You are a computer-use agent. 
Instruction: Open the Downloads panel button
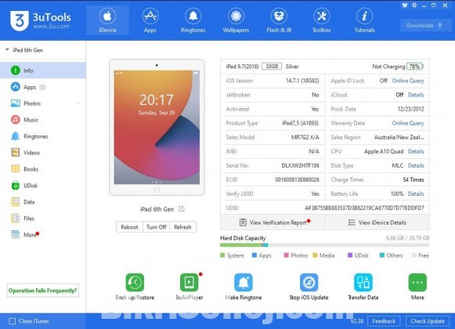[424, 25]
